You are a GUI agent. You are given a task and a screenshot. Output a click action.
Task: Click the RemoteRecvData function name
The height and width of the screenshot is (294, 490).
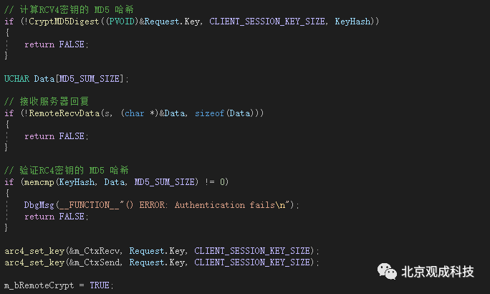(64, 113)
